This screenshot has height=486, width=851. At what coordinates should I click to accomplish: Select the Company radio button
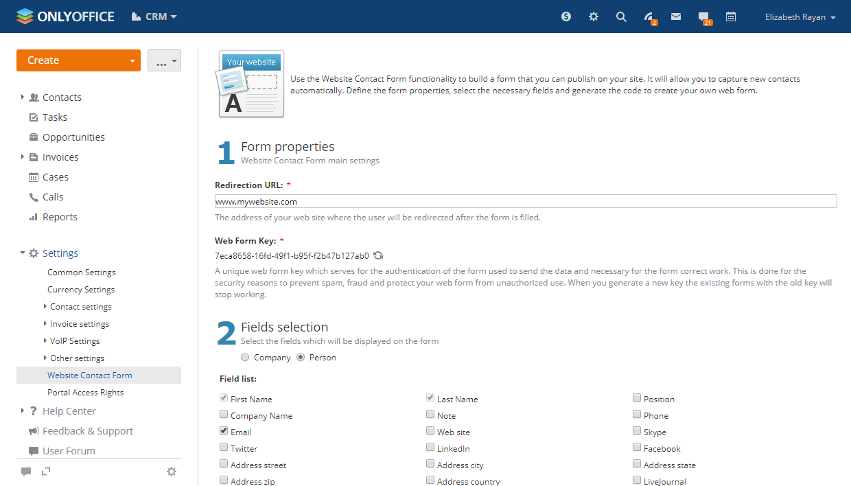click(x=245, y=357)
